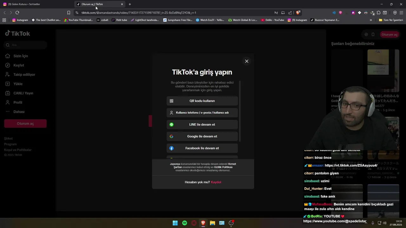
Task: Open Sizin İçin feed
Action: pyautogui.click(x=21, y=56)
